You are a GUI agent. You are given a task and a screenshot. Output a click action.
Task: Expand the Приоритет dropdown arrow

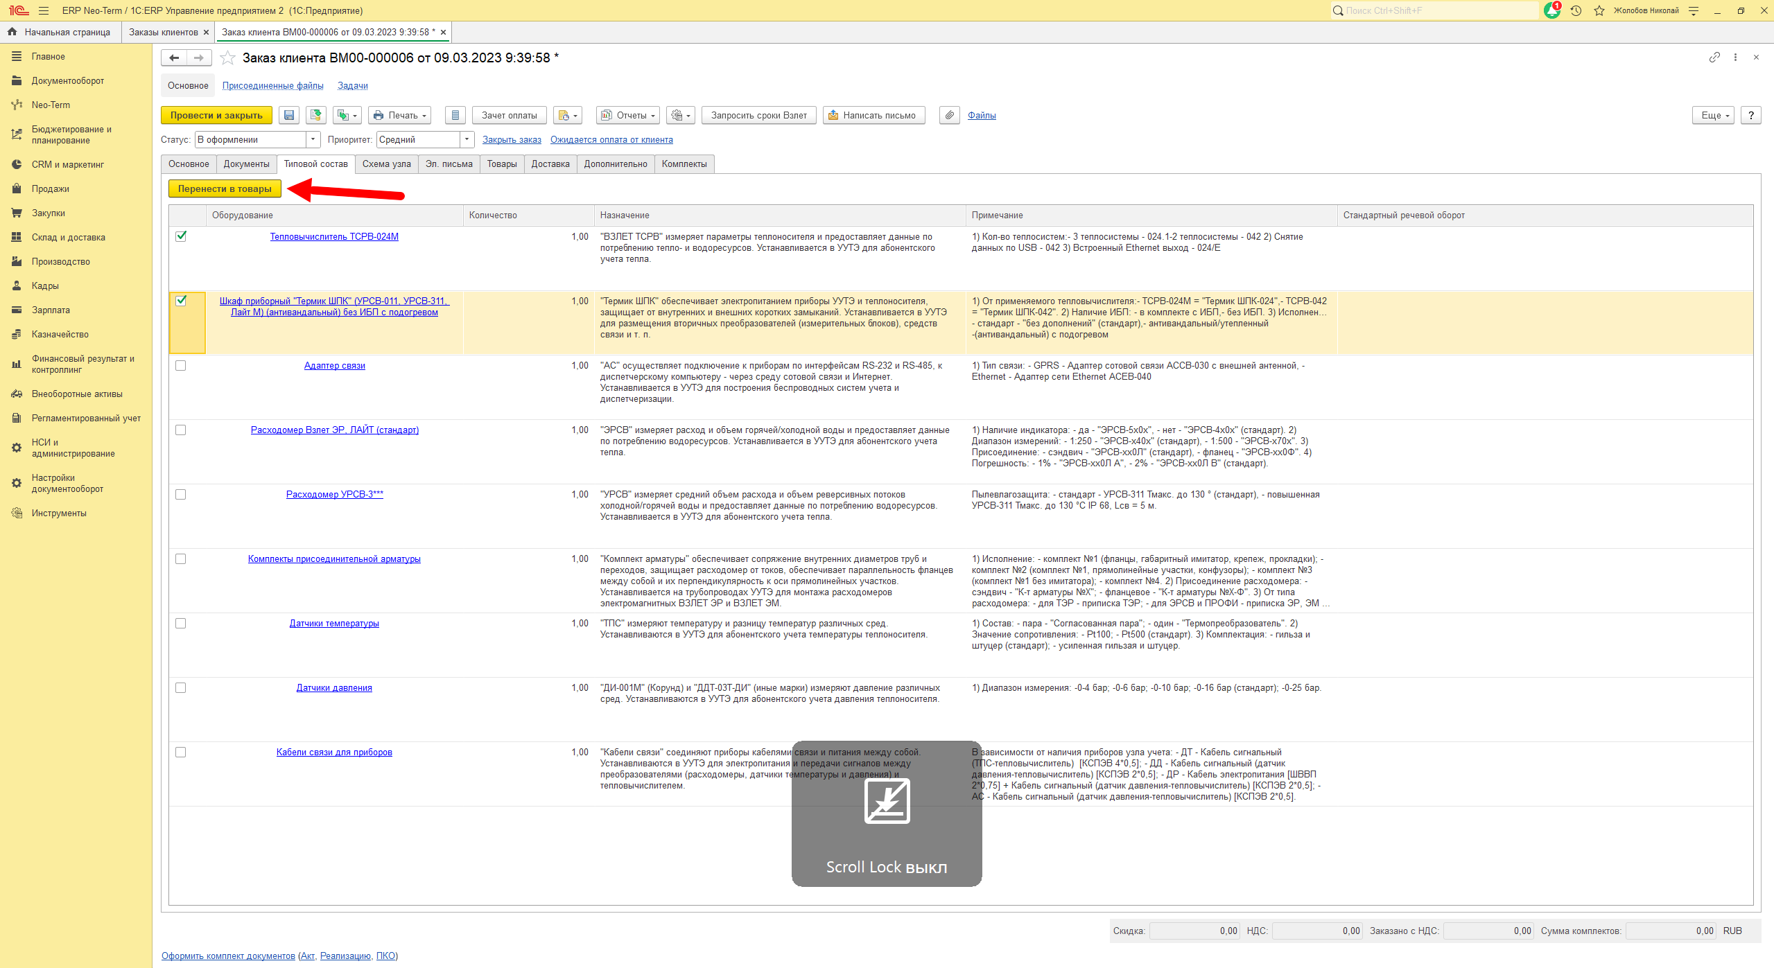[x=467, y=139]
